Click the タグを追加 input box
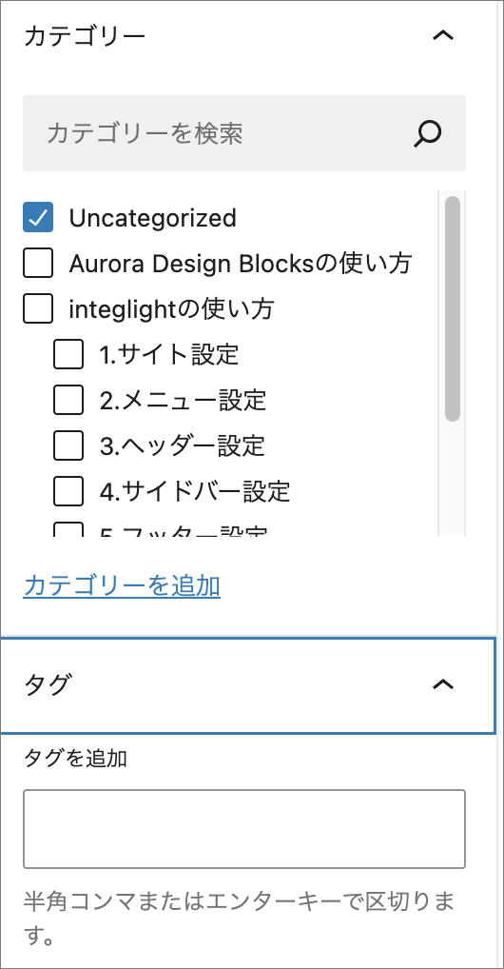Screen dimensions: 504x969 click(244, 829)
